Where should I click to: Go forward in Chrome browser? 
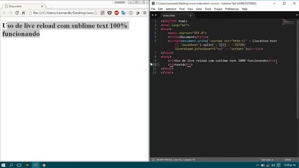pyautogui.click(x=10, y=13)
